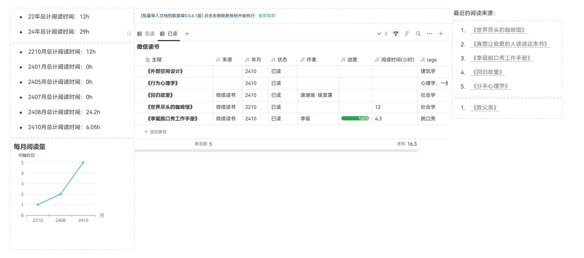
Task: Add new entry with toolbar plus icon
Action: [x=441, y=34]
